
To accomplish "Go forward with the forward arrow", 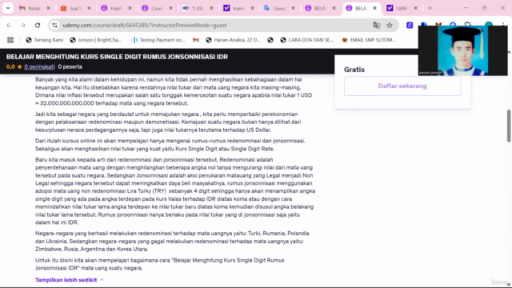I will [23, 25].
